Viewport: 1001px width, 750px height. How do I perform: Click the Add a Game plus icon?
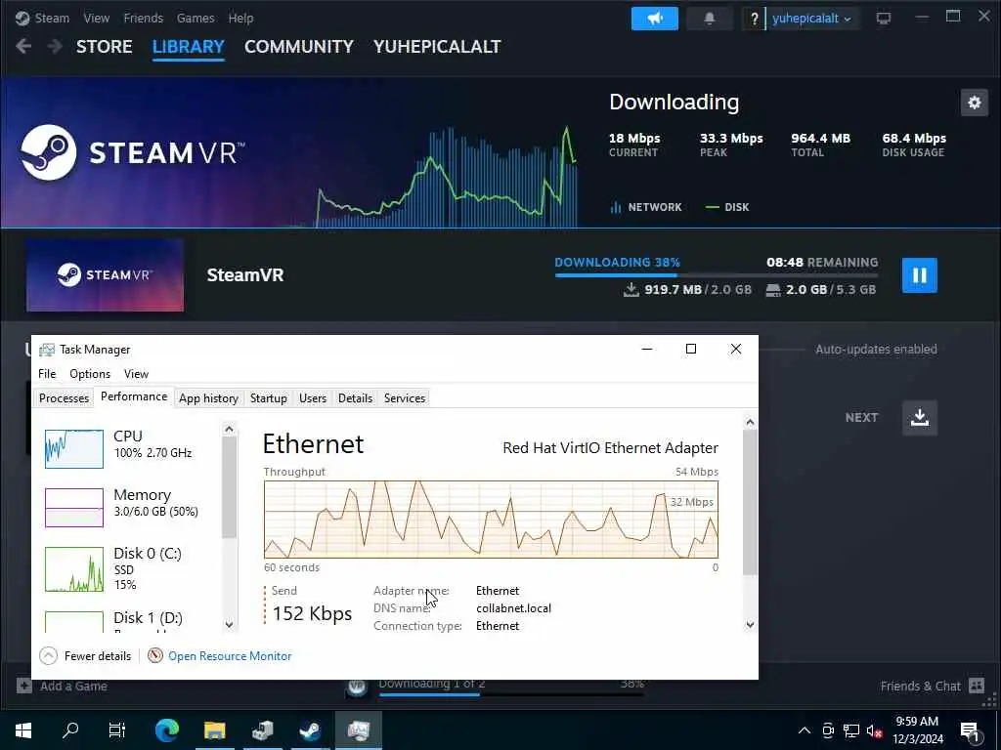(x=24, y=687)
